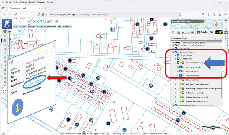
Task: Open the POBIERANIE DANYCH menu
Action: (x=46, y=27)
